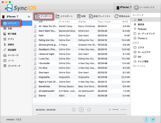Click the 削除 trash button

tap(81, 16)
